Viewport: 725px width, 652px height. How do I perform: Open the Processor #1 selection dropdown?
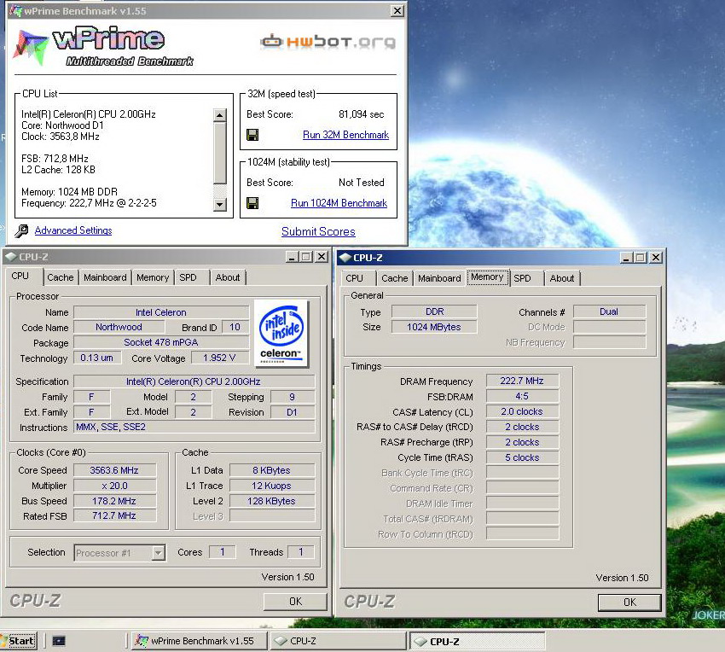coord(159,552)
